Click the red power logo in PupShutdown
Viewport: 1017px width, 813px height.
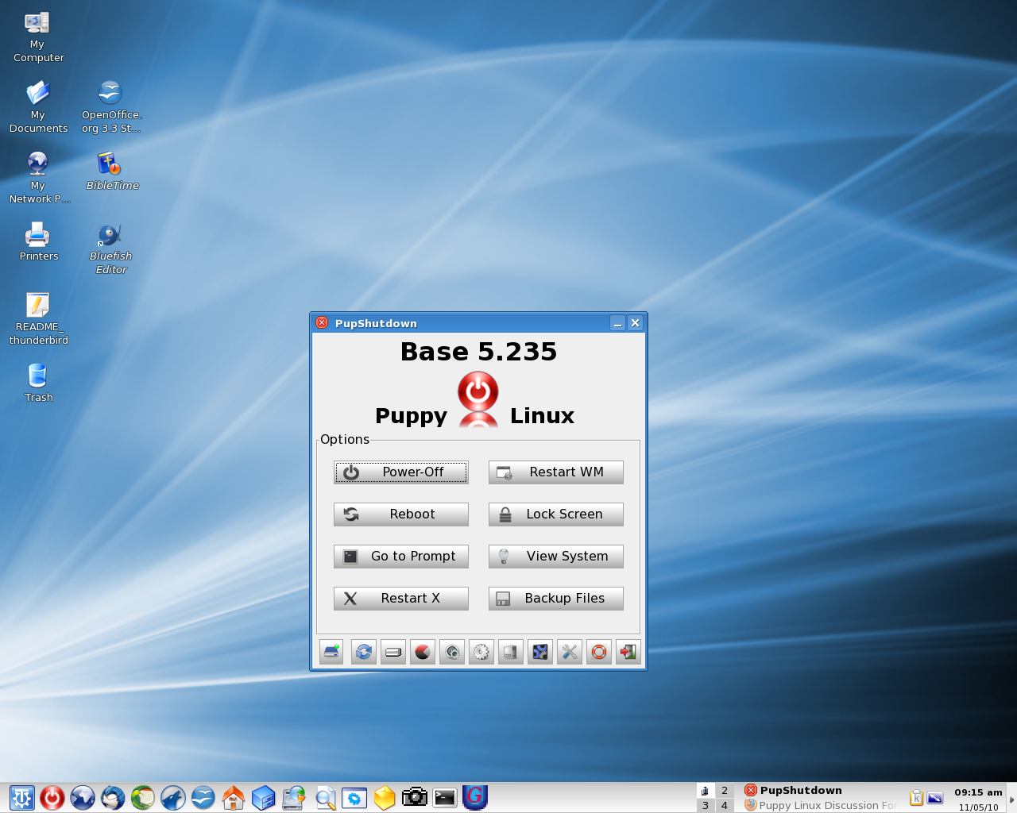pyautogui.click(x=478, y=399)
